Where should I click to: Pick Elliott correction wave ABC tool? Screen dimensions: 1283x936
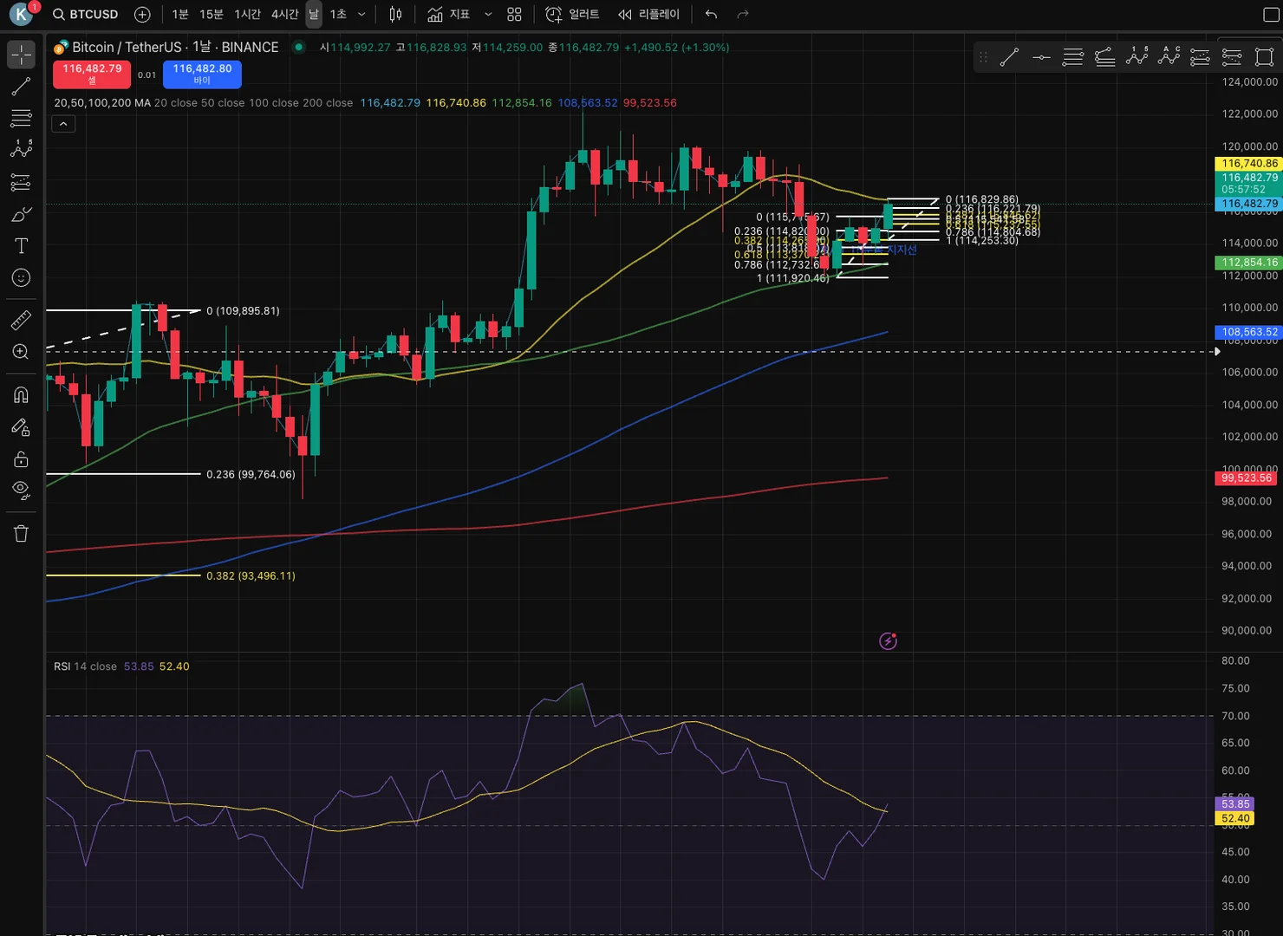[x=1169, y=57]
